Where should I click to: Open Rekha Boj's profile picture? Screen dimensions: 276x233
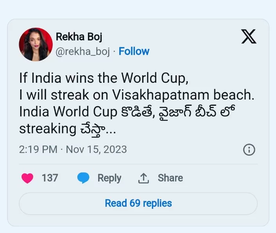pyautogui.click(x=36, y=44)
